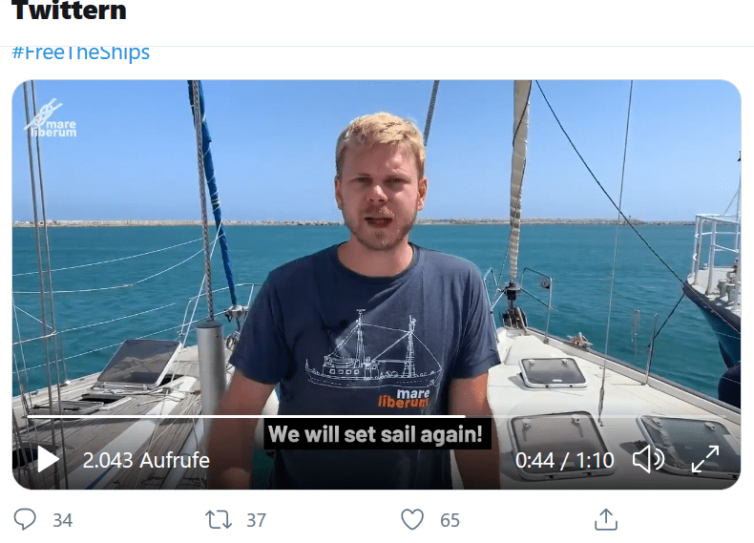This screenshot has height=543, width=754.
Task: Open the share menu with the upload arrow icon
Action: coord(606,519)
